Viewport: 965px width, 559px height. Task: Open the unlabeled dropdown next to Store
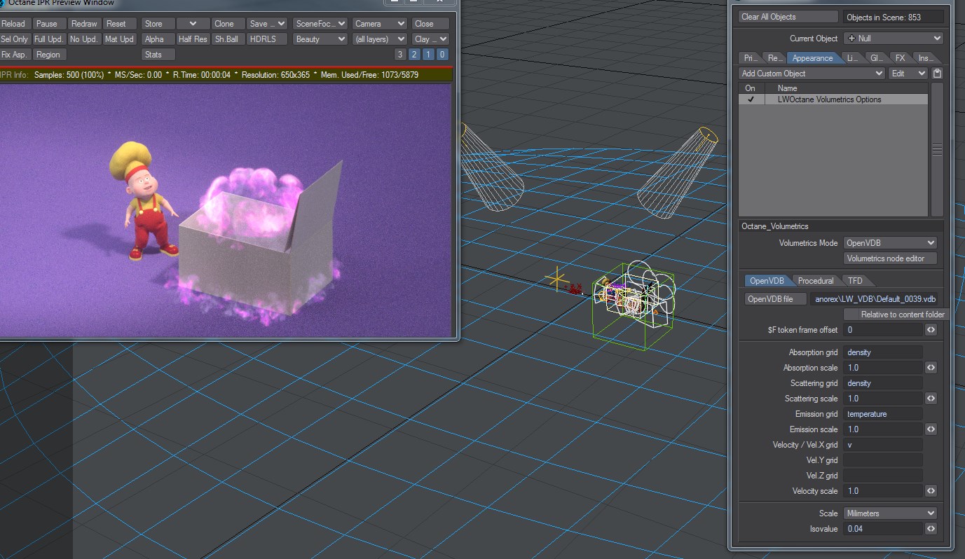coord(193,24)
